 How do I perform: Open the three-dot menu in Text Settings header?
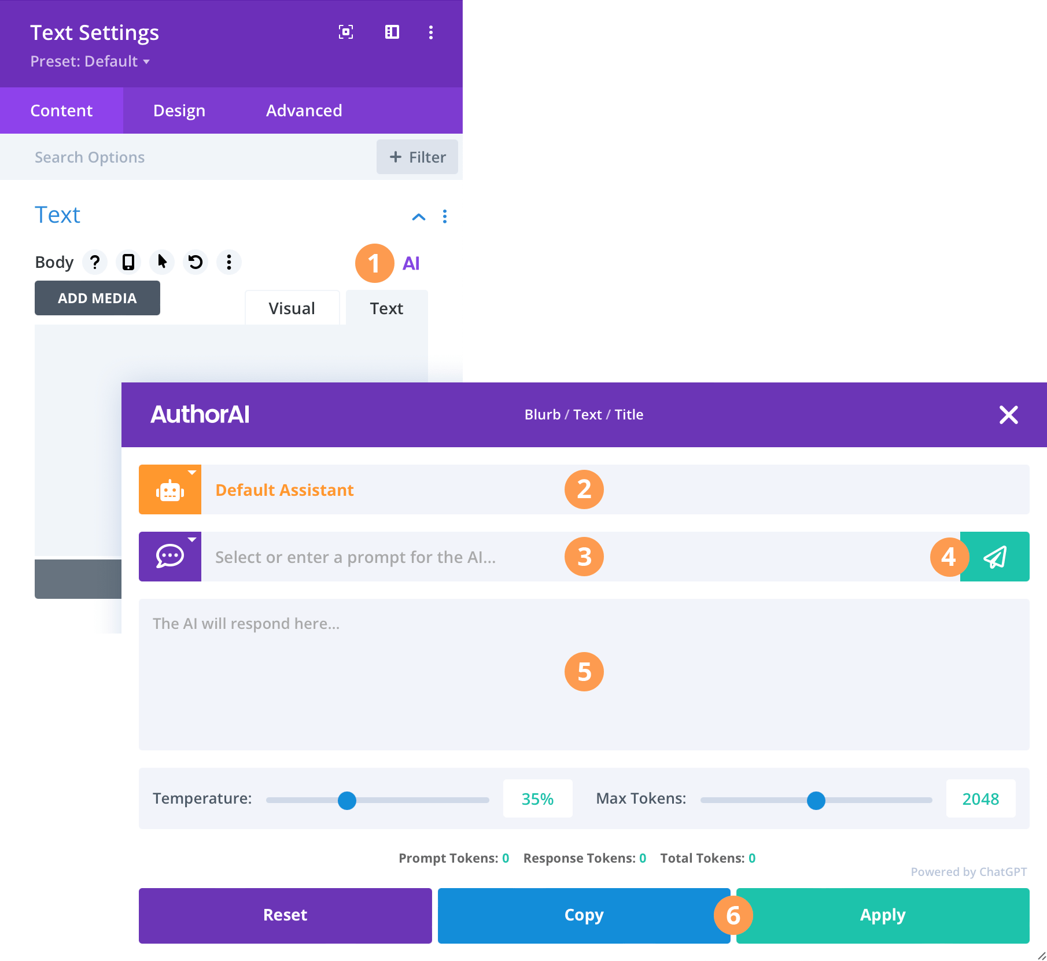[431, 32]
